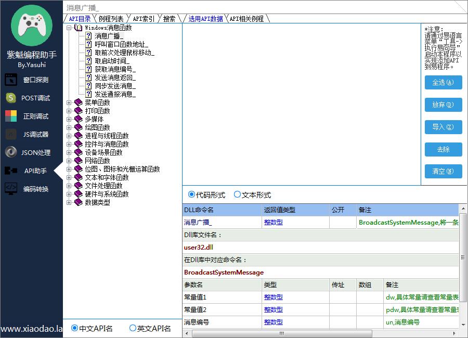Open the POST调试 sidebar icon
Image resolution: width=468 pixels, height=338 pixels.
click(x=11, y=98)
